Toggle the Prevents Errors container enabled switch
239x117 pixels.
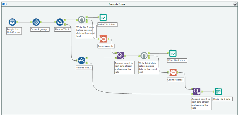click(x=4, y=4)
